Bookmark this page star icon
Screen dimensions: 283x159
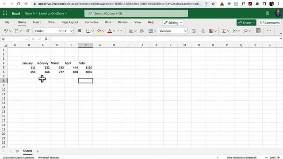pos(213,4)
